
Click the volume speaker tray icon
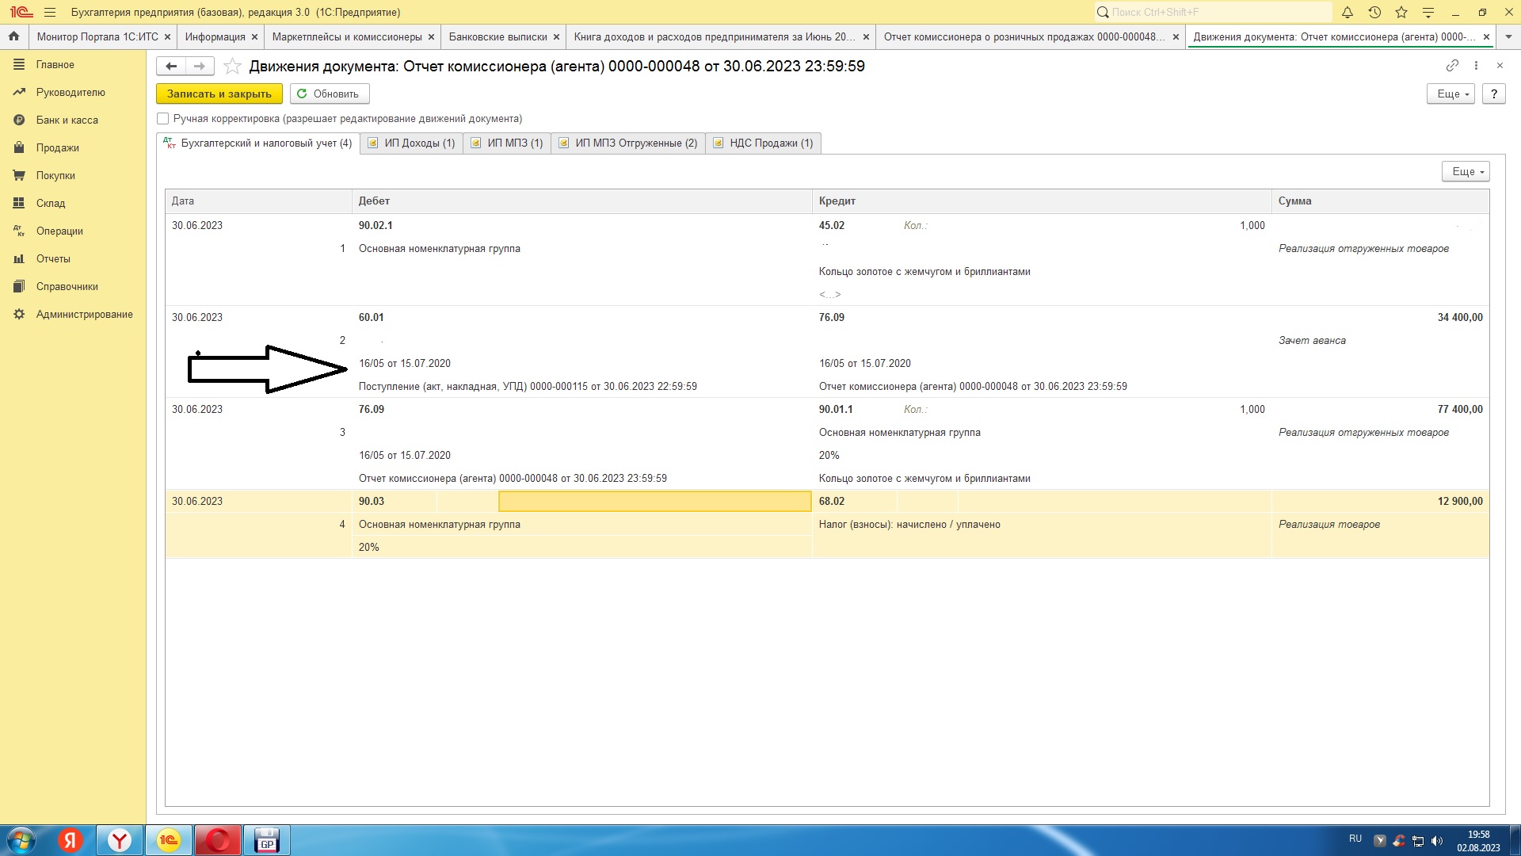coord(1437,841)
